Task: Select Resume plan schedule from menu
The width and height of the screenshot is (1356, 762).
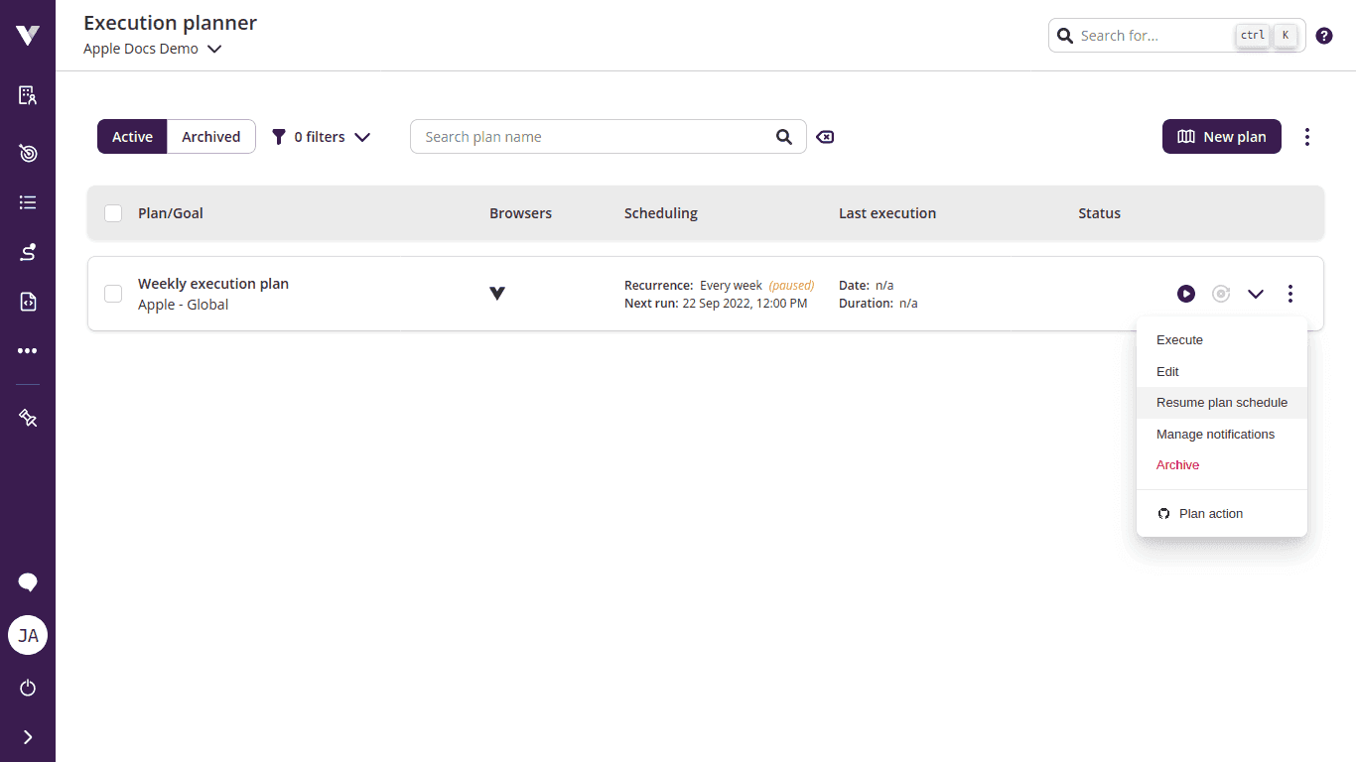Action: click(1221, 403)
